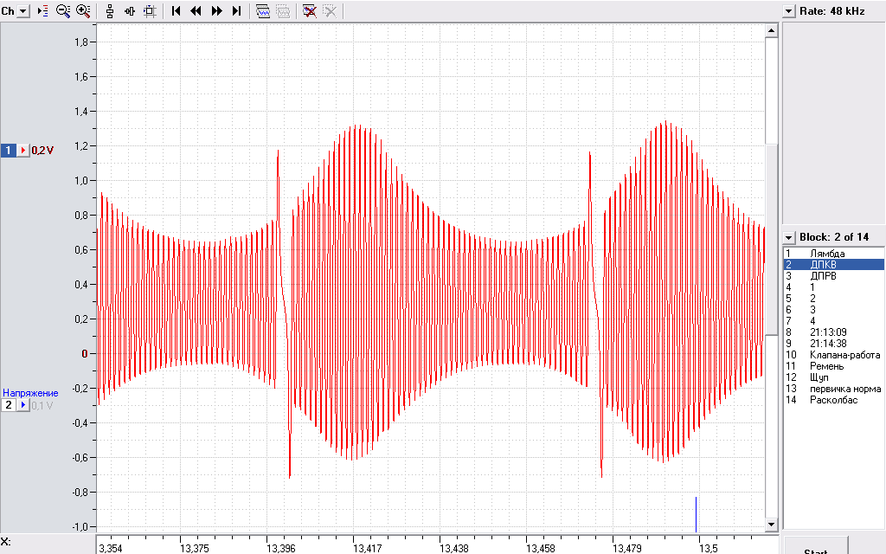Image resolution: width=886 pixels, height=554 pixels.
Task: Select the Расколбас block in list
Action: point(833,400)
